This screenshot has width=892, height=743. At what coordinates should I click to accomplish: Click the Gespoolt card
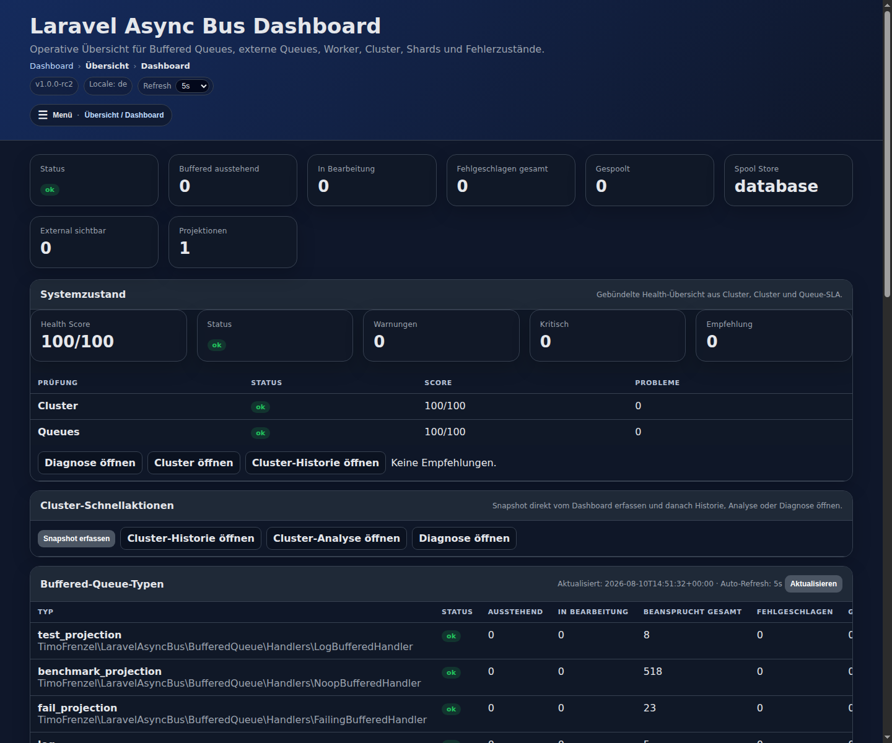(649, 180)
